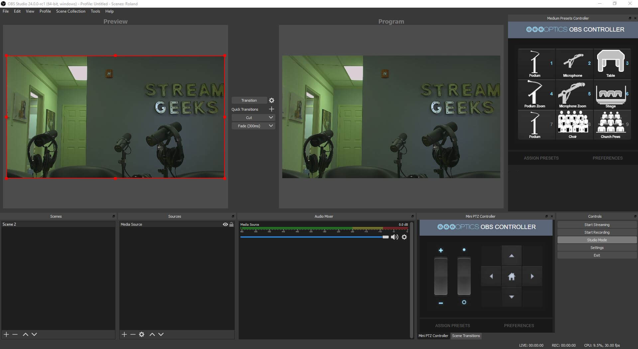This screenshot has height=349, width=638.
Task: Click Assign Presets in Mini PTZ Controller
Action: pos(452,326)
